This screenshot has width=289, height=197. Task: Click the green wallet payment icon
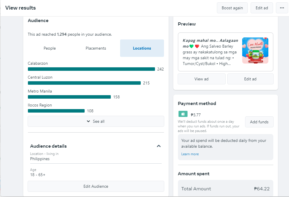[x=183, y=114]
